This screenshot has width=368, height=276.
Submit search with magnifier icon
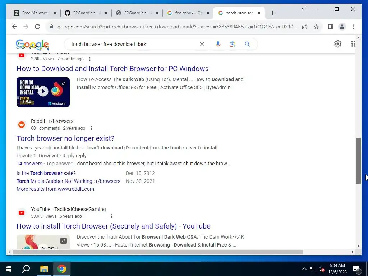tap(247, 44)
